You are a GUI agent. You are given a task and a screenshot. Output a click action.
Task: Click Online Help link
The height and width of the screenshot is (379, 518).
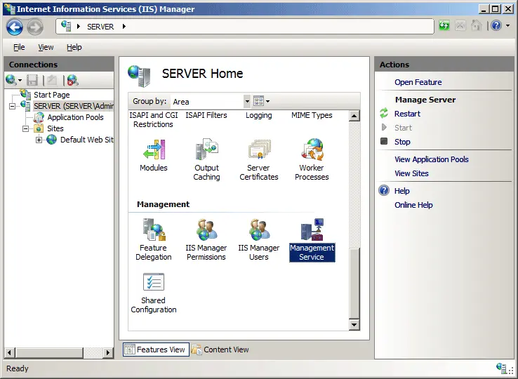click(413, 205)
